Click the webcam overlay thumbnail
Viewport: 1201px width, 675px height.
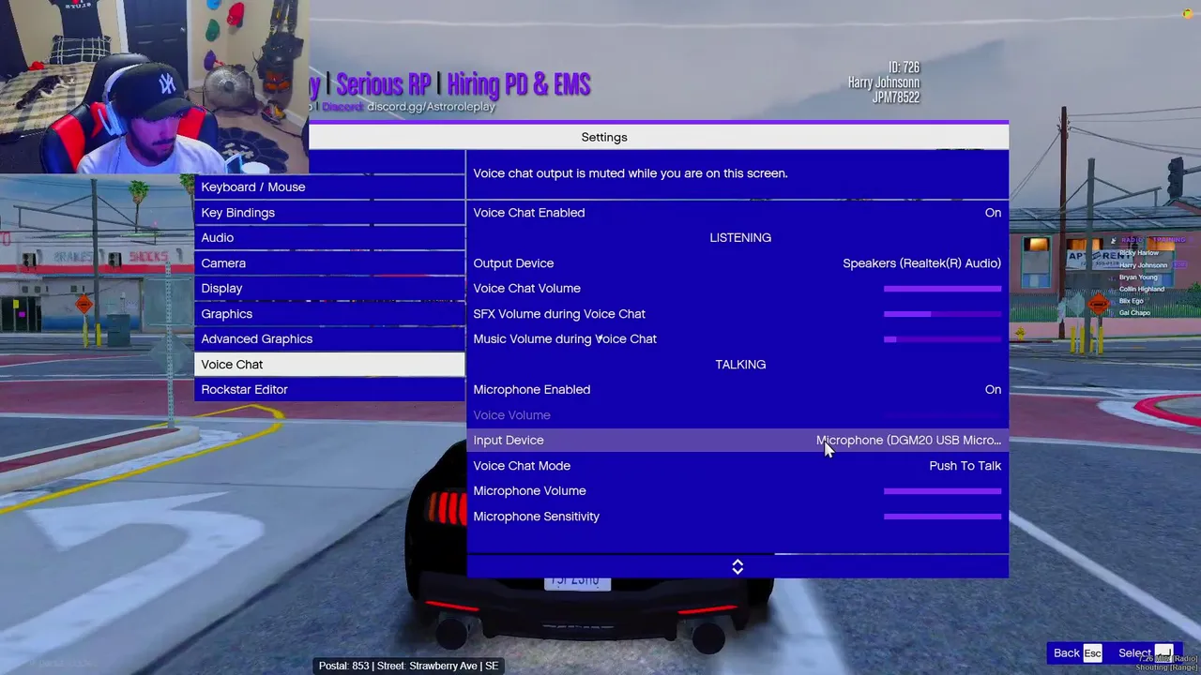pyautogui.click(x=154, y=87)
